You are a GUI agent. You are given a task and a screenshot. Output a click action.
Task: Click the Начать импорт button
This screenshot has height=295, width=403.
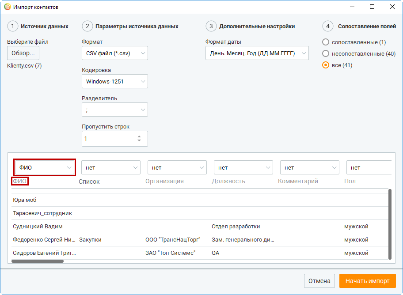[368, 281]
